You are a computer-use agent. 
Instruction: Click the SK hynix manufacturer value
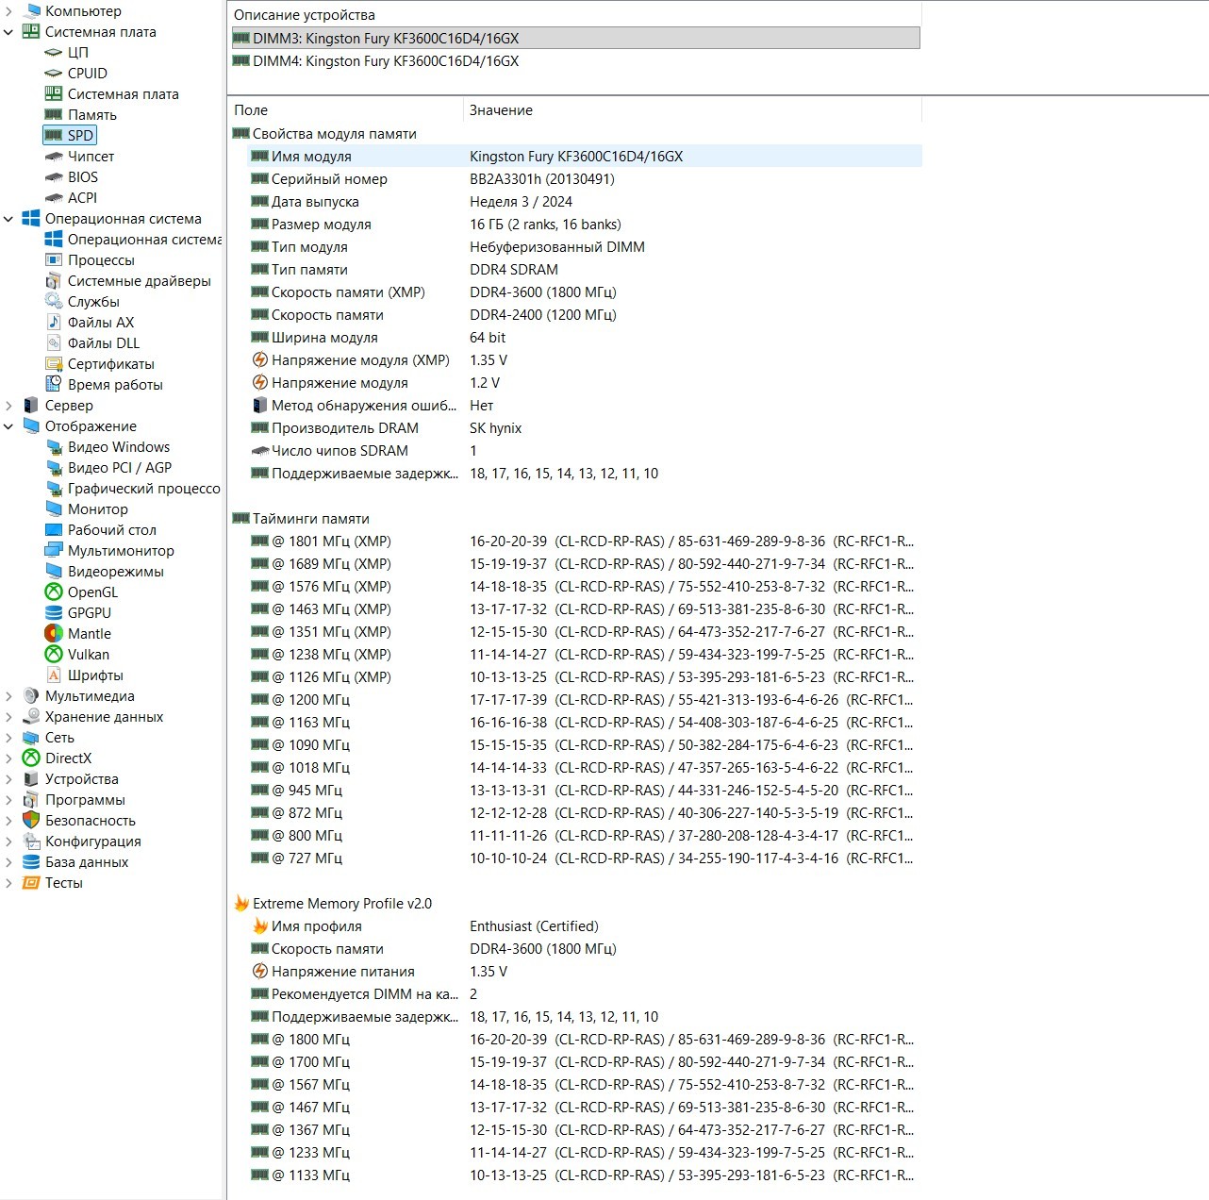pos(496,427)
